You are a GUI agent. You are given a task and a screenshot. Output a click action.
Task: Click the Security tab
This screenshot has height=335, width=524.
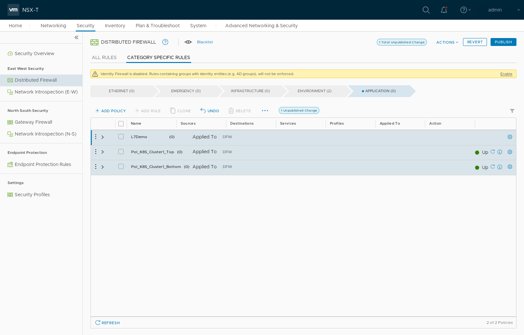[86, 26]
